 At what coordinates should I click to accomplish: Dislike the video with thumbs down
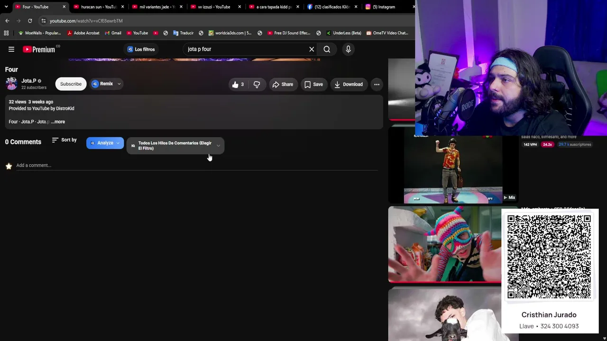[257, 84]
